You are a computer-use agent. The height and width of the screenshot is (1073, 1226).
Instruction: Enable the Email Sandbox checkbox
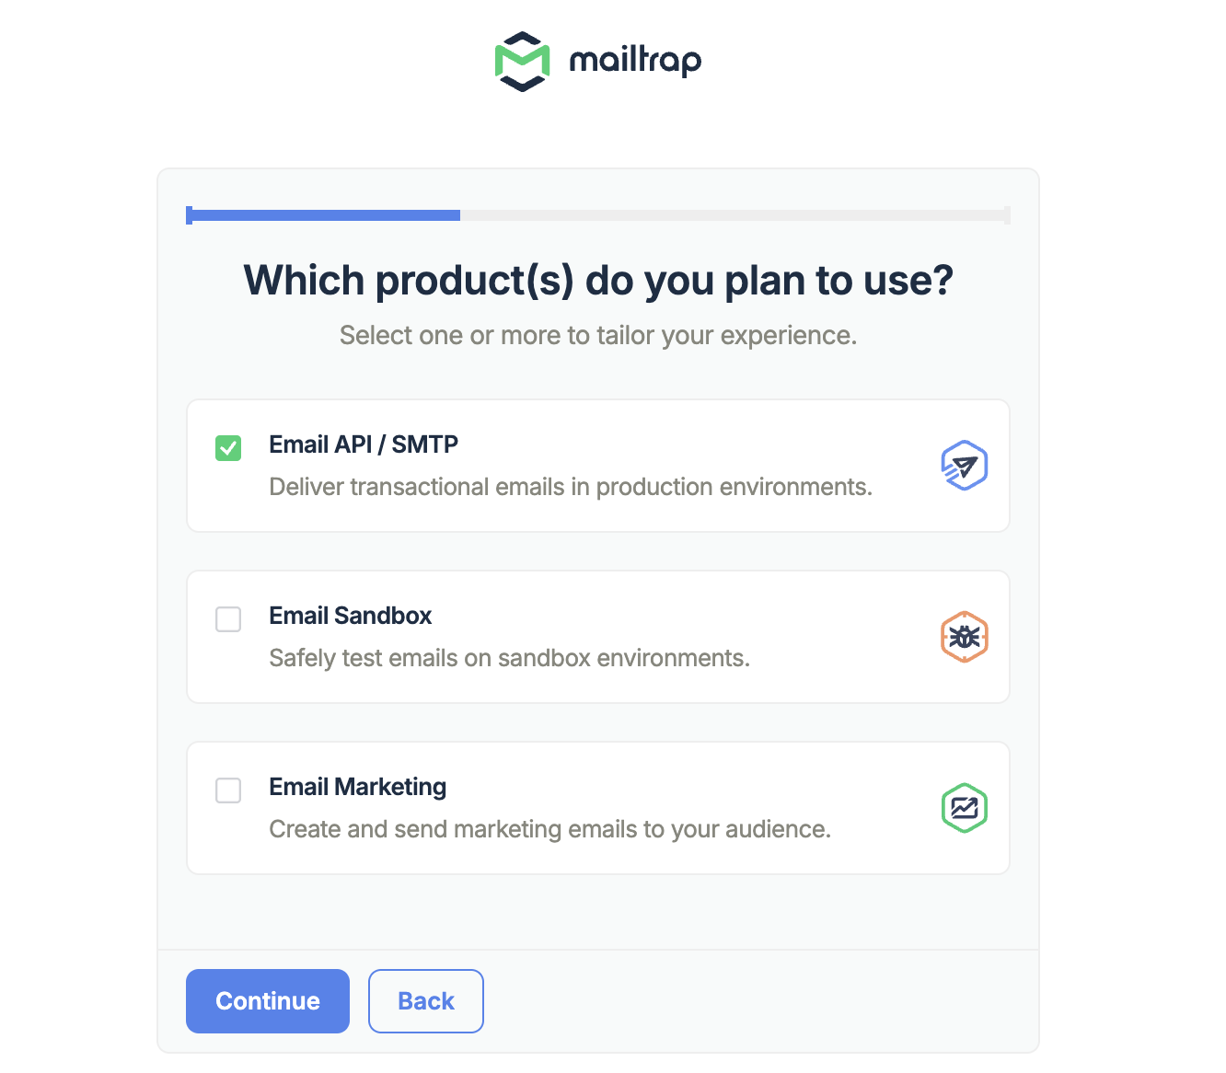tap(228, 619)
